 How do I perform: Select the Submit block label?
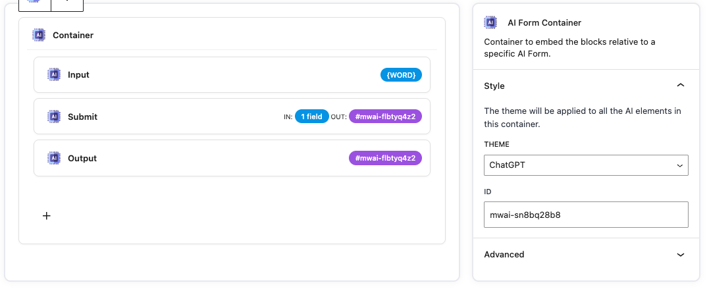click(82, 117)
